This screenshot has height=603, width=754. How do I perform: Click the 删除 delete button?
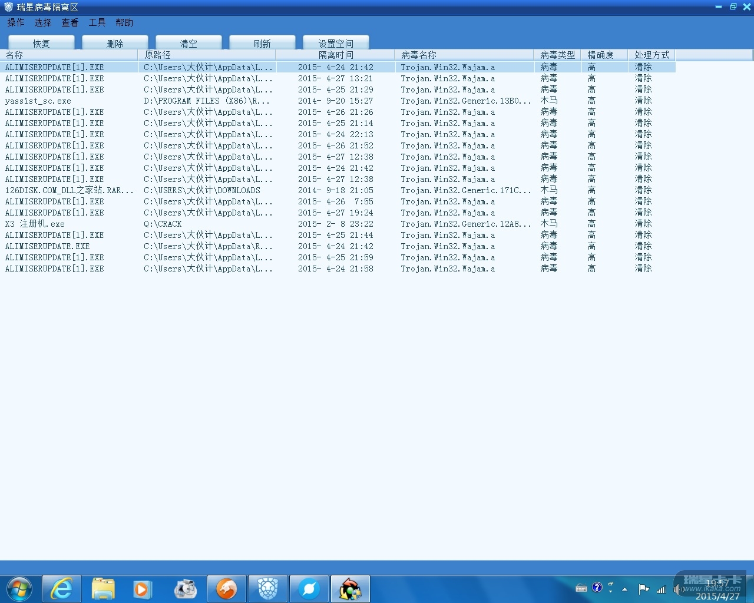coord(115,43)
